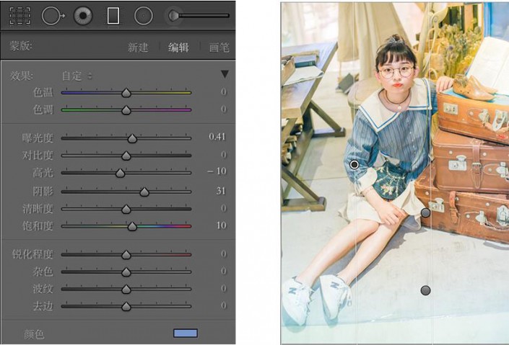Open the blue 颜色 color swatch
509x345 pixels.
tap(186, 333)
